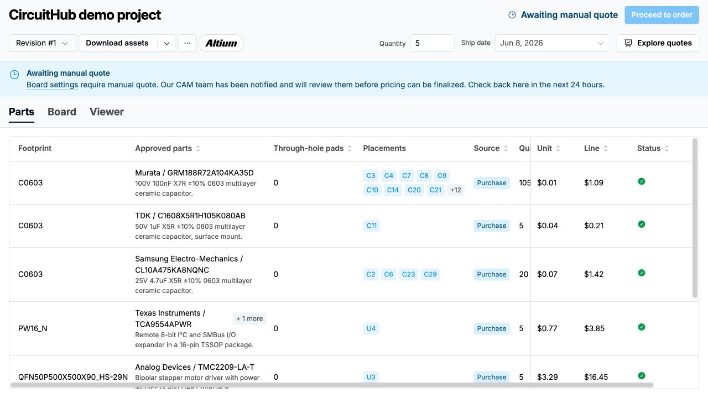Click the clock icon in the blue banner

(x=14, y=74)
